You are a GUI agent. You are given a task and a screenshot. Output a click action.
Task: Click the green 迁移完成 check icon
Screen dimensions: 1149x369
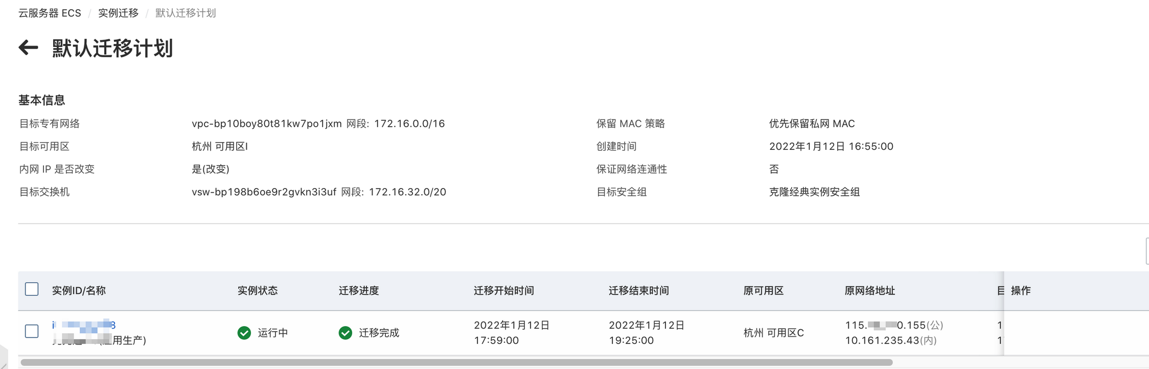click(346, 333)
